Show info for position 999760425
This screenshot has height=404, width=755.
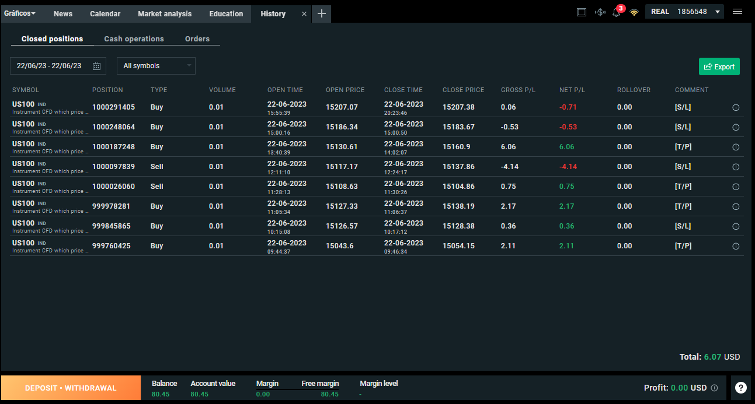coord(736,246)
